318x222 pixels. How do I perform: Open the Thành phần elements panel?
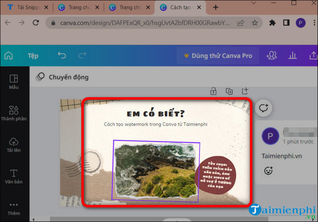pyautogui.click(x=14, y=113)
